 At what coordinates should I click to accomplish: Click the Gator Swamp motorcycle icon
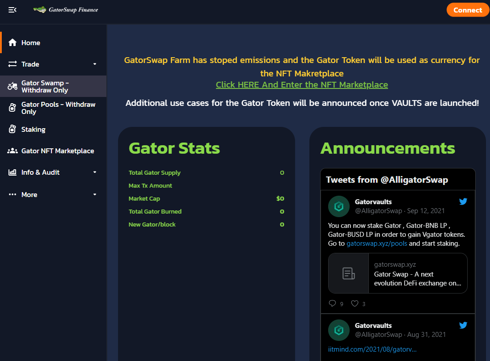[12, 86]
